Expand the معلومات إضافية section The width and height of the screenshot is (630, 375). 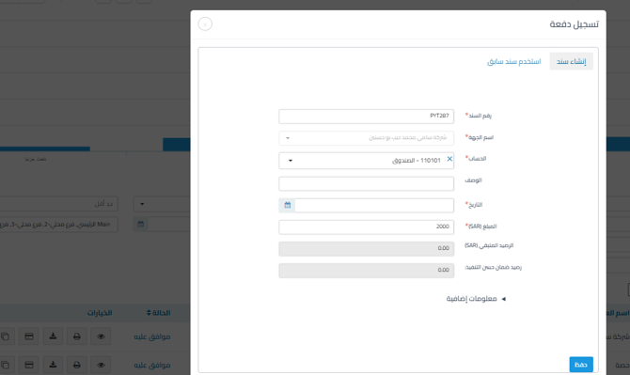tap(476, 299)
